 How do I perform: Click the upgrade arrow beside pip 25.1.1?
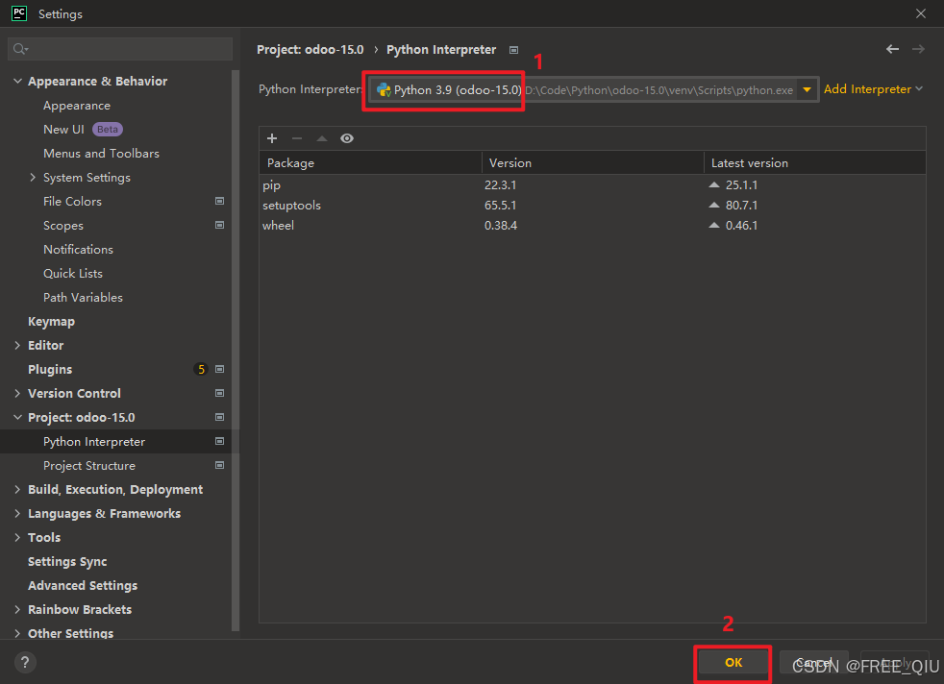coord(714,184)
